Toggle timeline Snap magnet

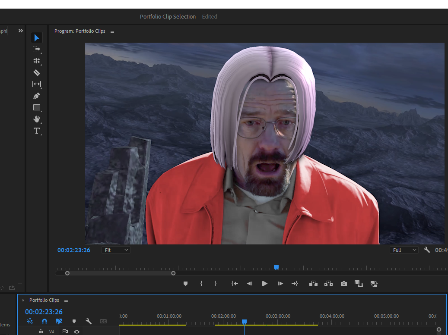[x=44, y=321]
